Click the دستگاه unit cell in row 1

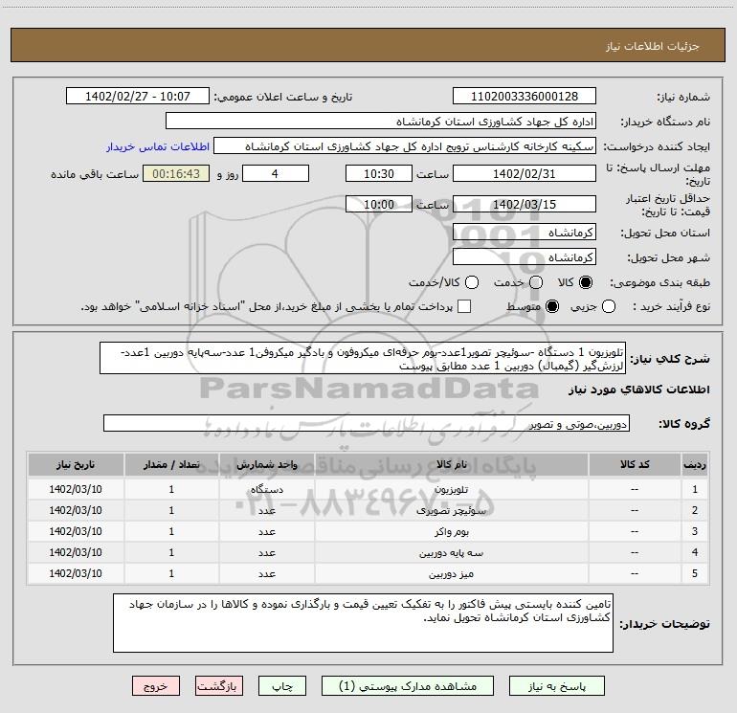(x=266, y=489)
